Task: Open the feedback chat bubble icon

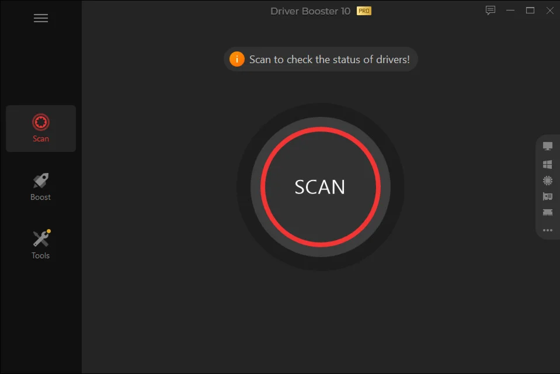Action: click(x=491, y=11)
